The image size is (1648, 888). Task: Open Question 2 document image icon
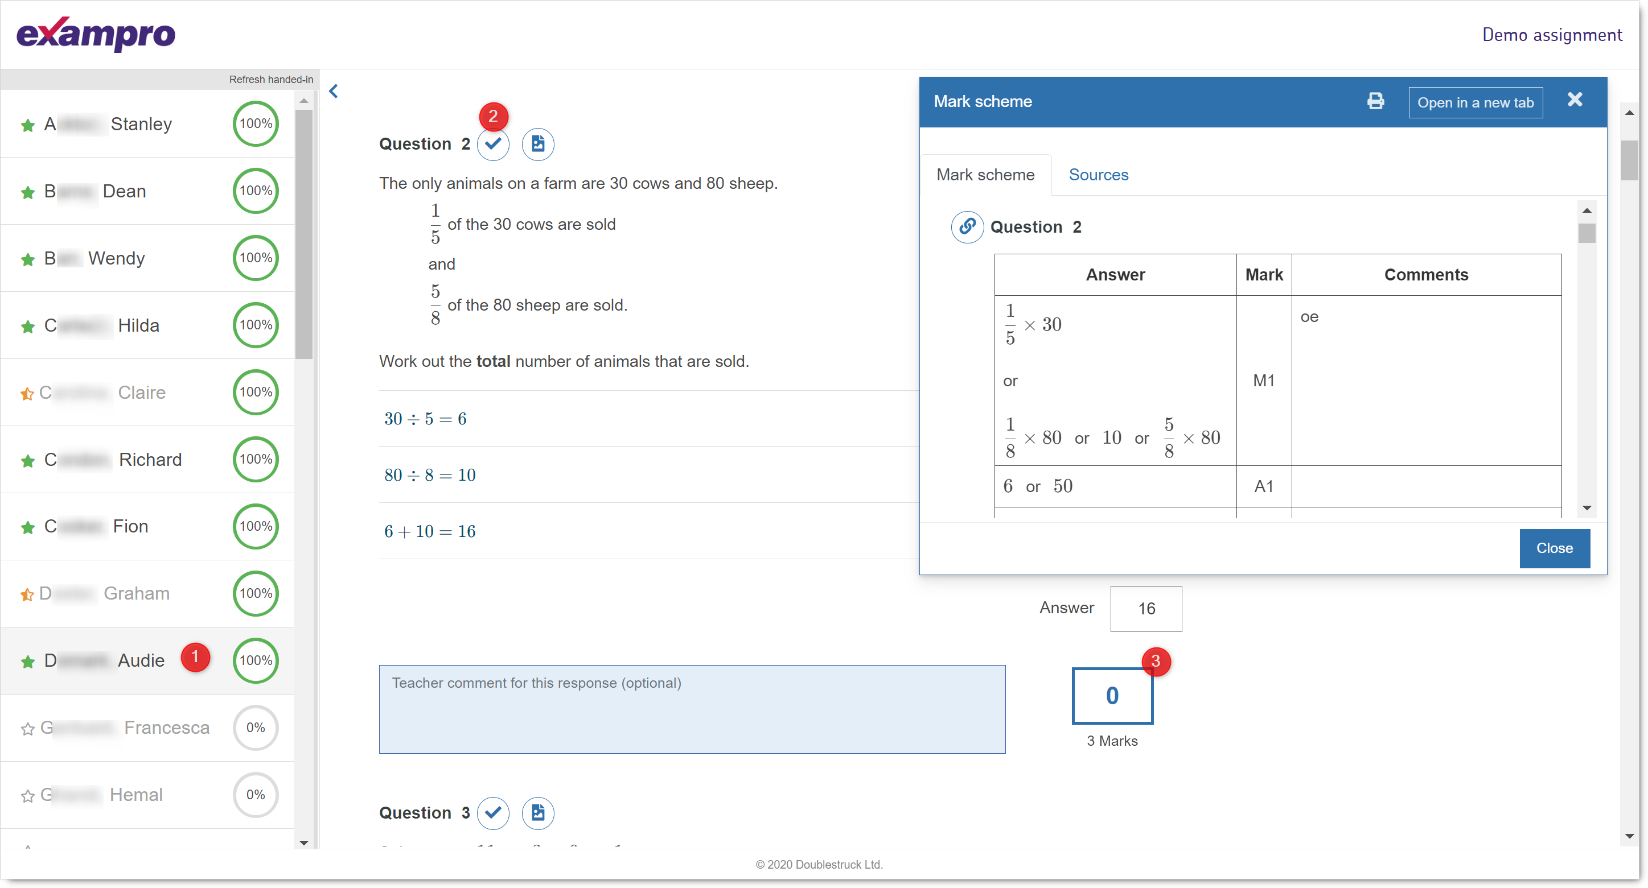[537, 144]
